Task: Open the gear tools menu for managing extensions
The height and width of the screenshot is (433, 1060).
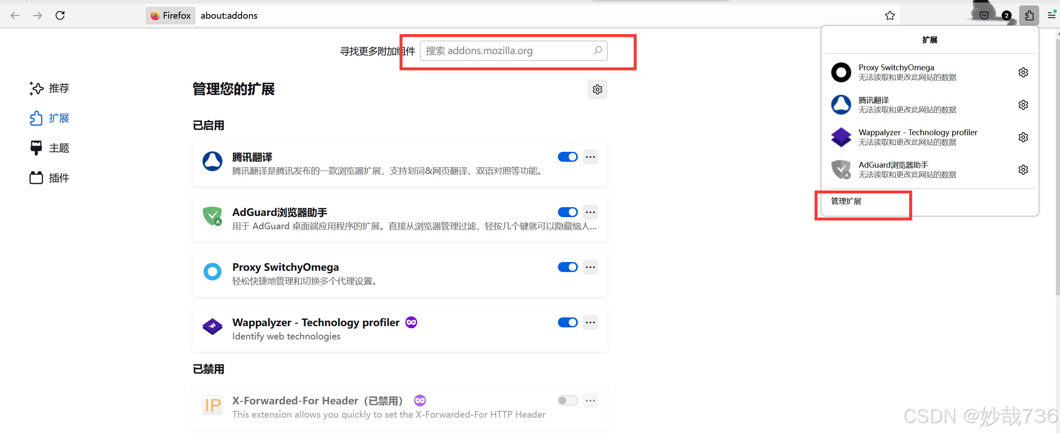Action: pyautogui.click(x=597, y=89)
